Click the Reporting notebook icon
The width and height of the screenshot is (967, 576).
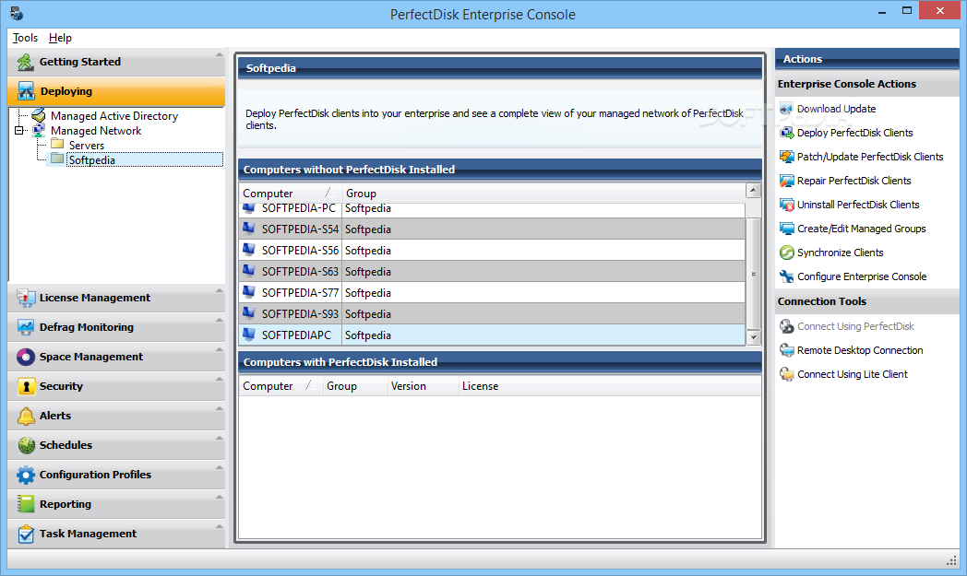coord(26,504)
